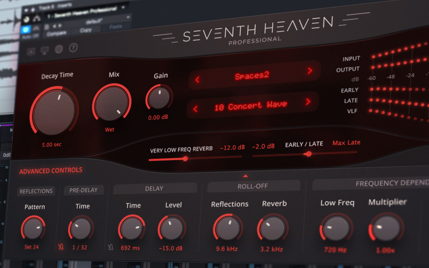Enable the metronome sync icon for Delay Time
Screen dimensions: 429x268
(x=110, y=246)
